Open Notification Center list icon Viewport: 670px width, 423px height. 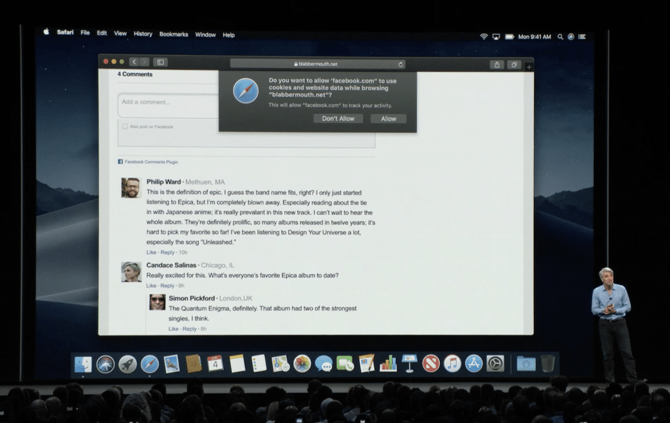582,37
